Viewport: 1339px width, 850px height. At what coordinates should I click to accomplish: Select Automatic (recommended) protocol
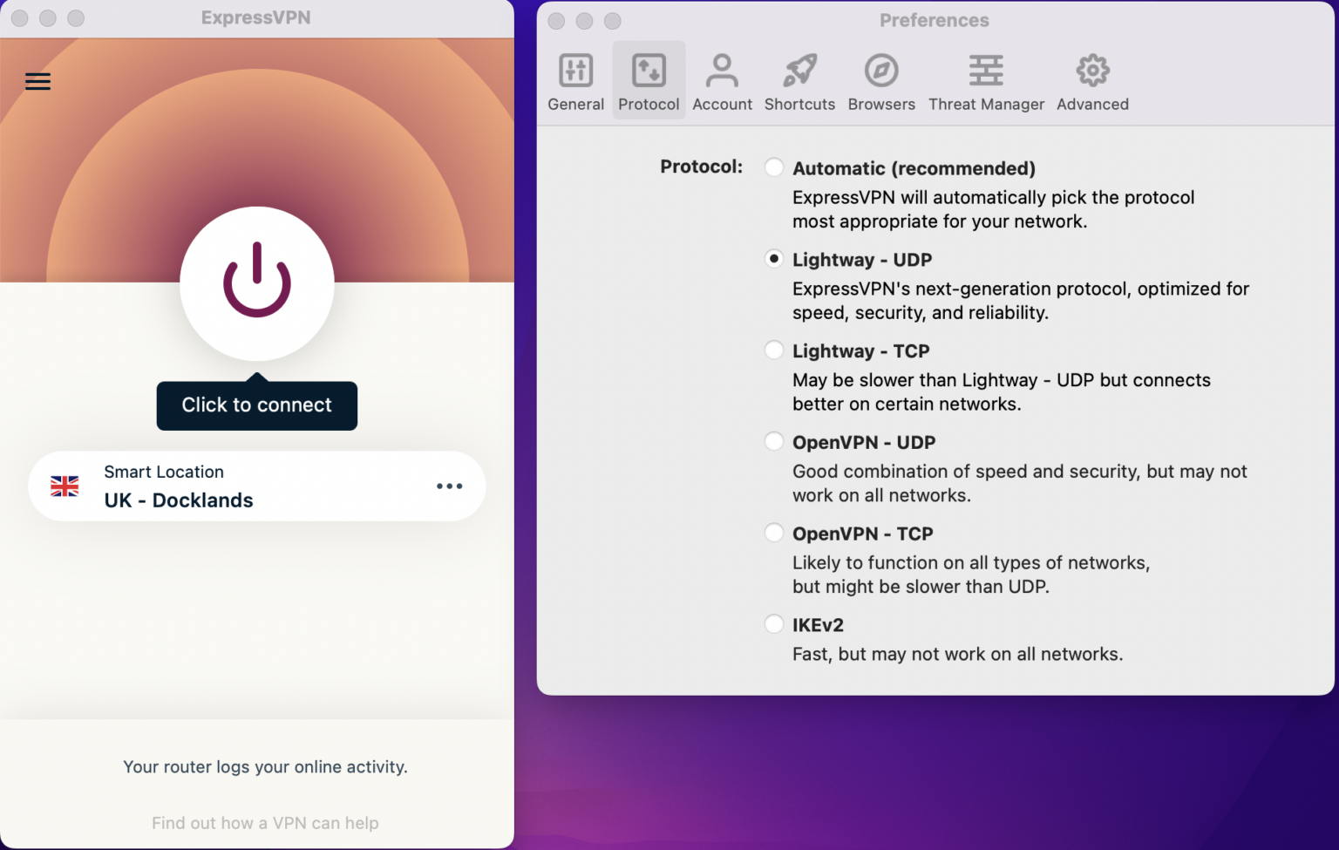tap(774, 167)
